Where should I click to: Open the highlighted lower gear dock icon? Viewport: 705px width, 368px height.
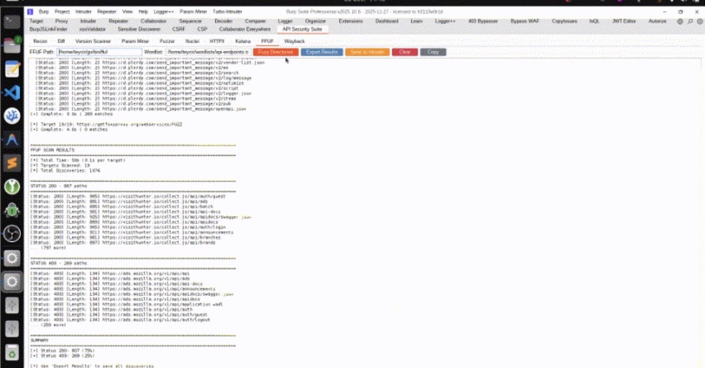click(x=12, y=282)
